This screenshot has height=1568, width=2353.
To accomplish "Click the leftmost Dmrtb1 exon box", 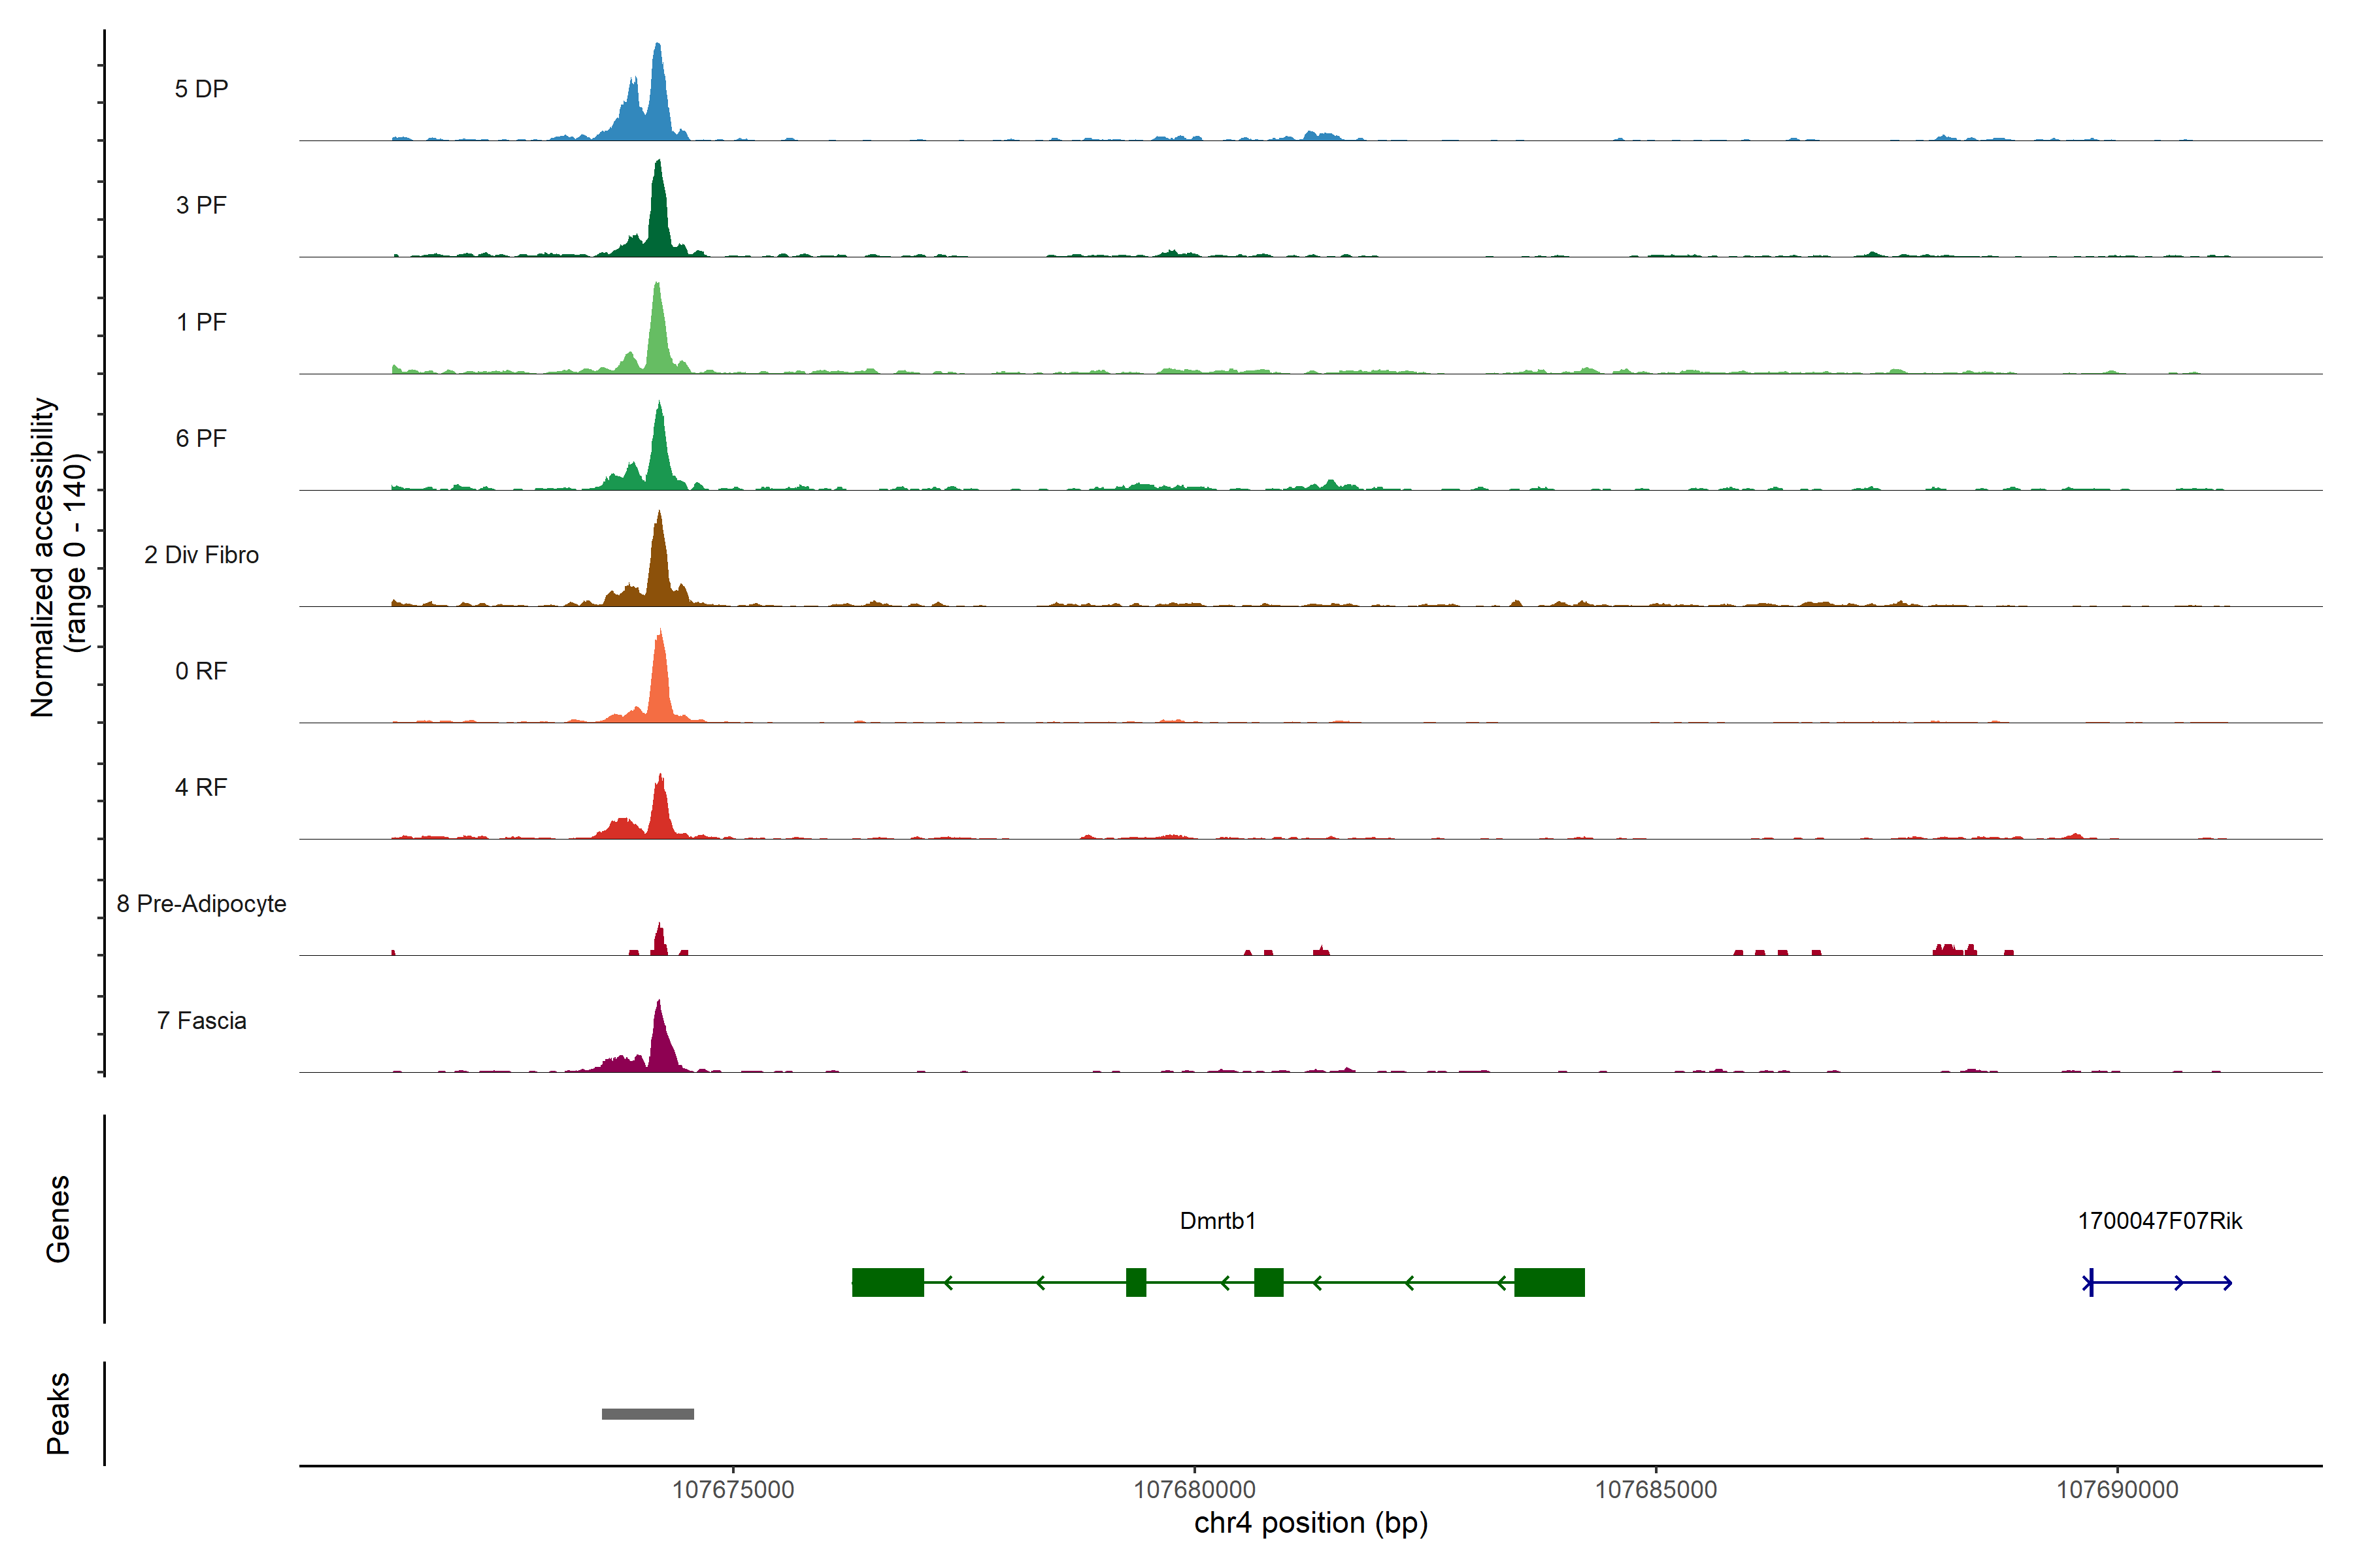I will [x=888, y=1282].
